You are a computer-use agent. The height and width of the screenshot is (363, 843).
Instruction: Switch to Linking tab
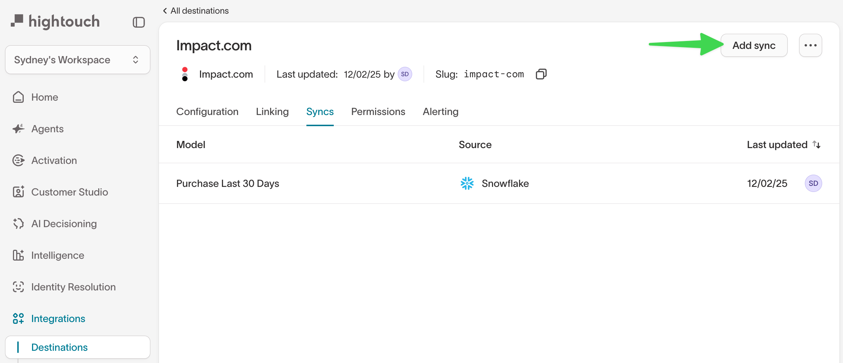(x=273, y=112)
